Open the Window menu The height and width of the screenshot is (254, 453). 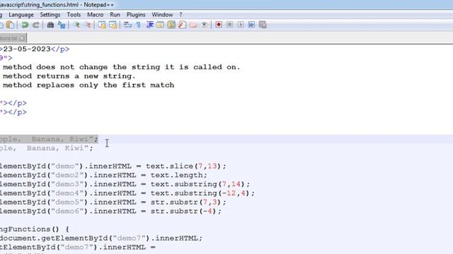[162, 15]
